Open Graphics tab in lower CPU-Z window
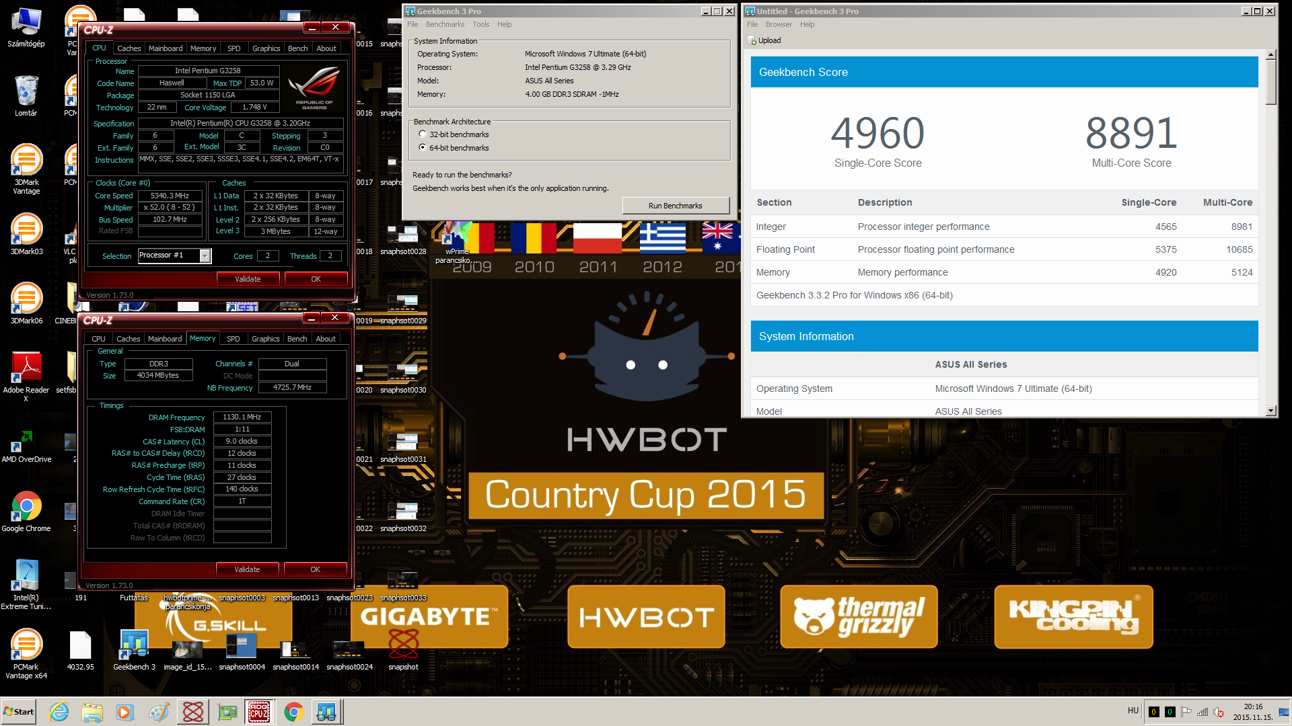The height and width of the screenshot is (726, 1292). click(265, 339)
